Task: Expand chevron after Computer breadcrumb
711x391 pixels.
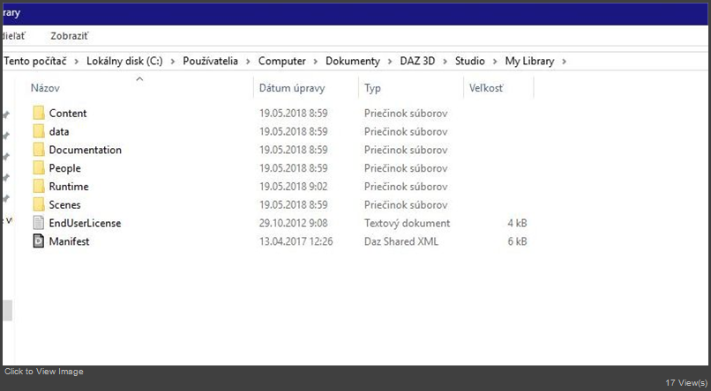Action: tap(316, 62)
